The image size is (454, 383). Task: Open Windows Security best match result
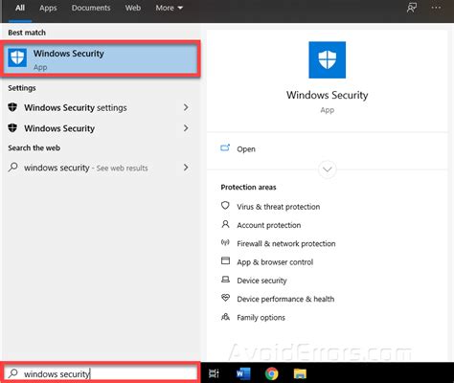coord(101,59)
